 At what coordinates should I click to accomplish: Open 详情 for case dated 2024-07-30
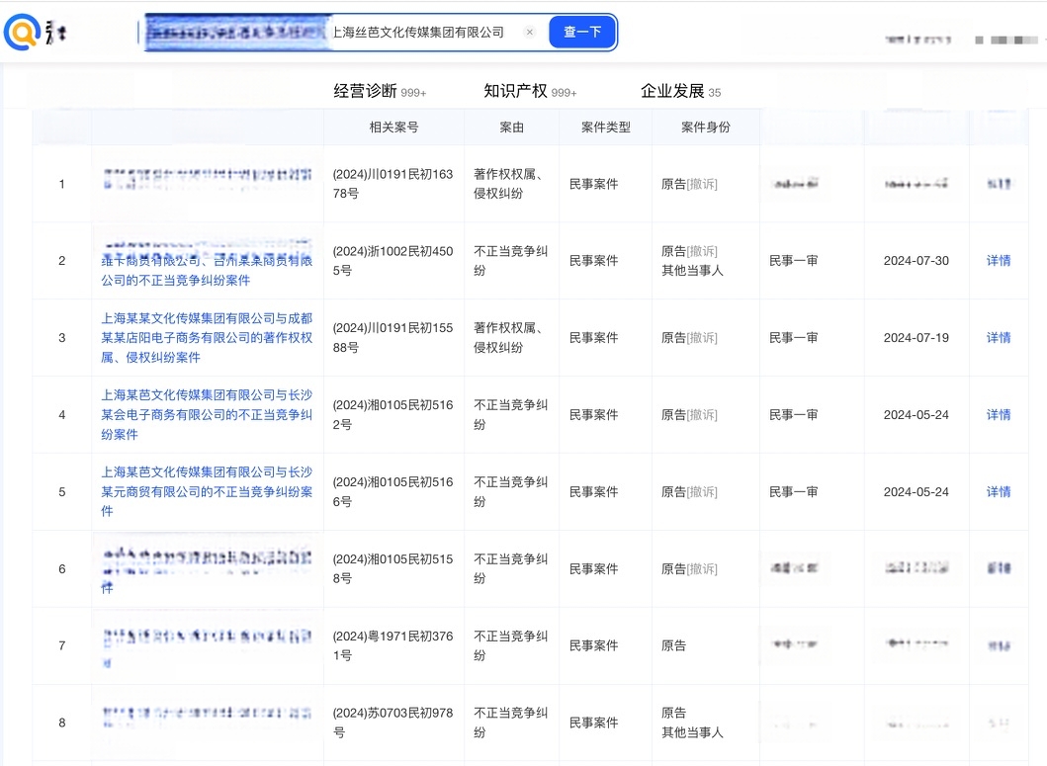999,261
